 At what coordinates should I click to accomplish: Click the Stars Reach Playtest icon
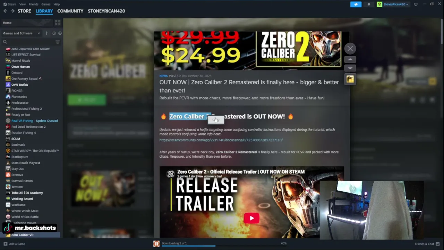click(8, 163)
